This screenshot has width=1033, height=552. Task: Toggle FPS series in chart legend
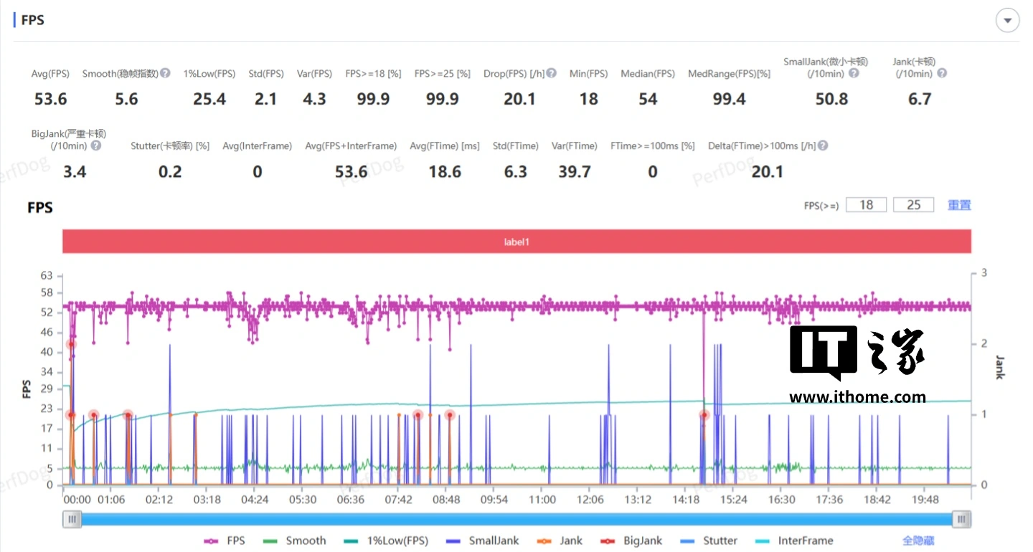click(x=225, y=541)
